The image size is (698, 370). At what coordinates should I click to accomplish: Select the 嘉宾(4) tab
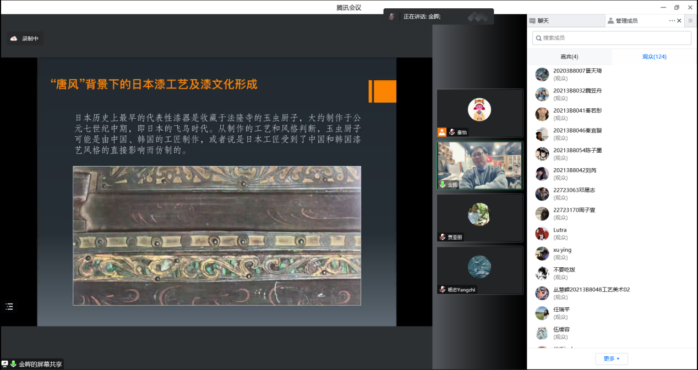[569, 57]
